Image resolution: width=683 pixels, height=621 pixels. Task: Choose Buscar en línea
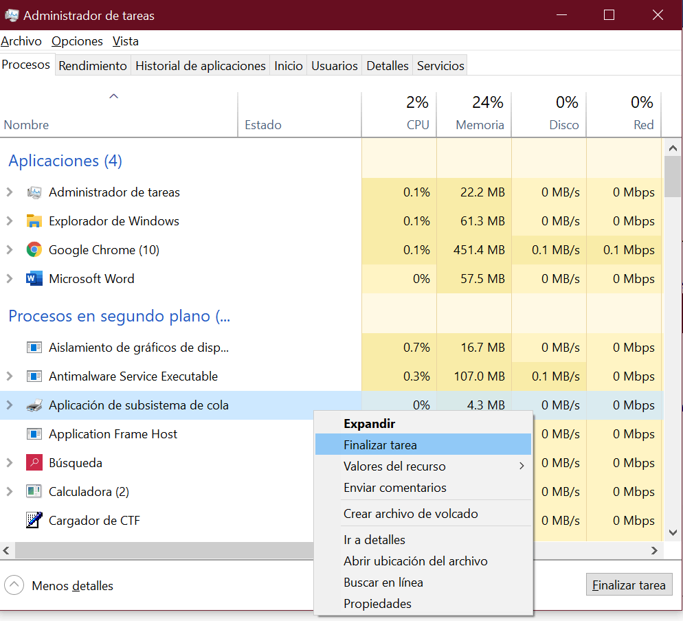pyautogui.click(x=423, y=583)
